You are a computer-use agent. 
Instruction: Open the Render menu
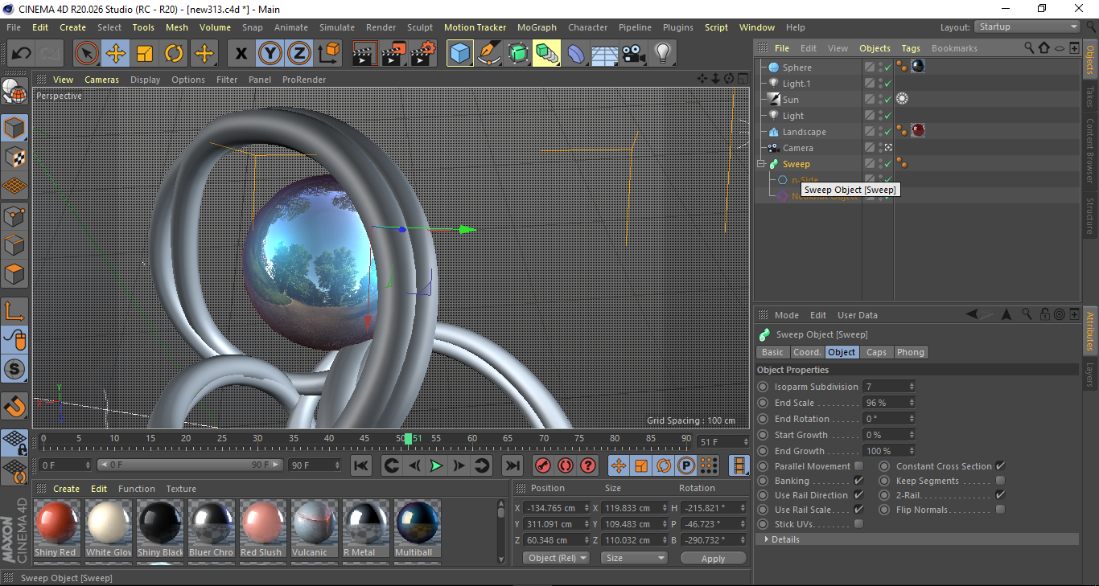[x=381, y=27]
